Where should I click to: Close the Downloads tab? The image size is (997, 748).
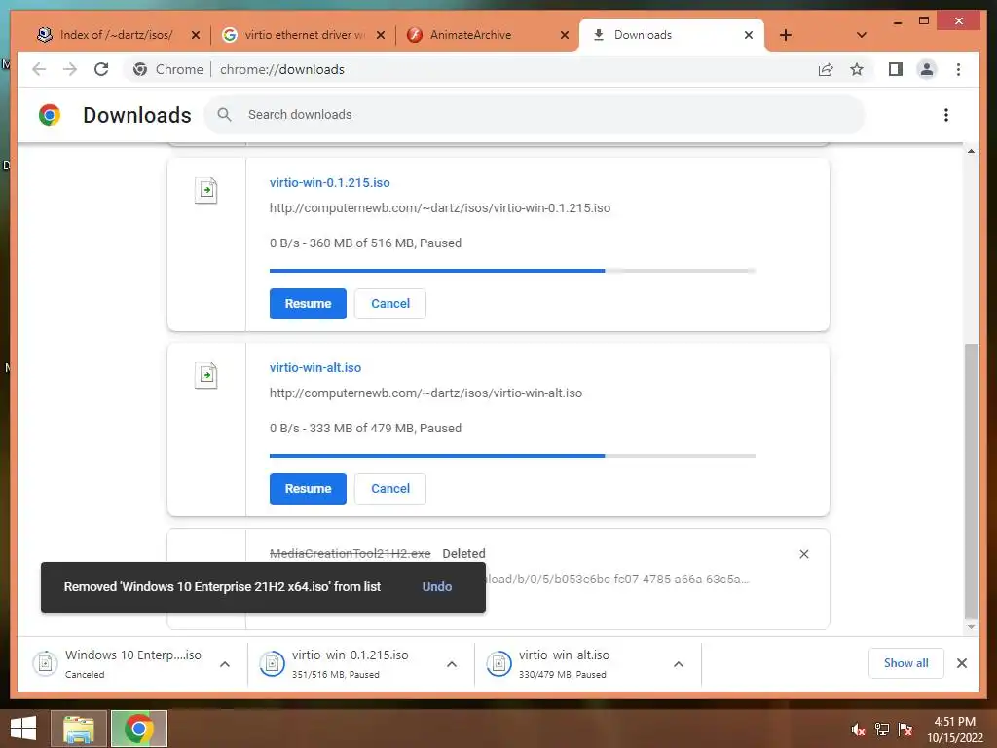(x=749, y=35)
